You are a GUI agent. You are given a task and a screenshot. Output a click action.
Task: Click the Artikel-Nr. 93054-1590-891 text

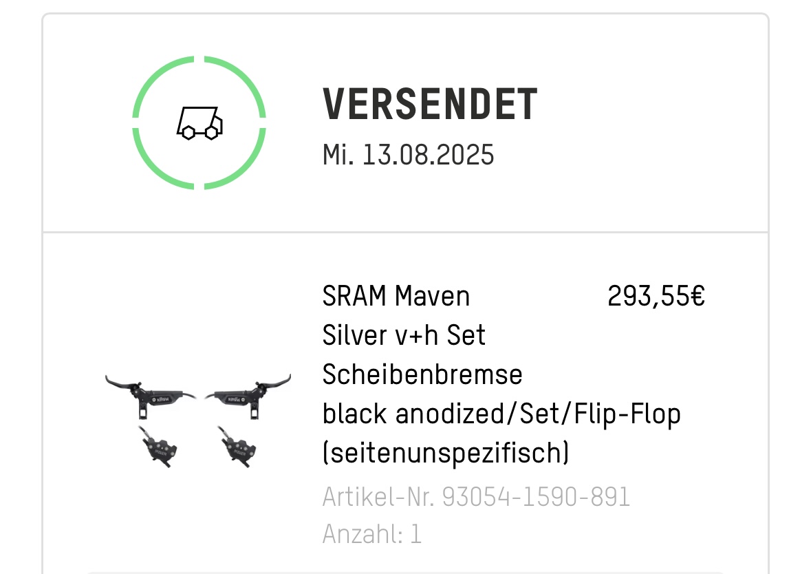click(x=476, y=497)
